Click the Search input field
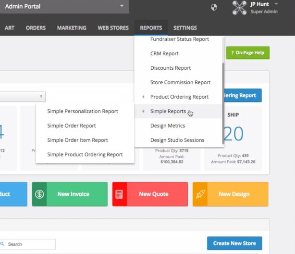The height and width of the screenshot is (254, 295). click(28, 244)
